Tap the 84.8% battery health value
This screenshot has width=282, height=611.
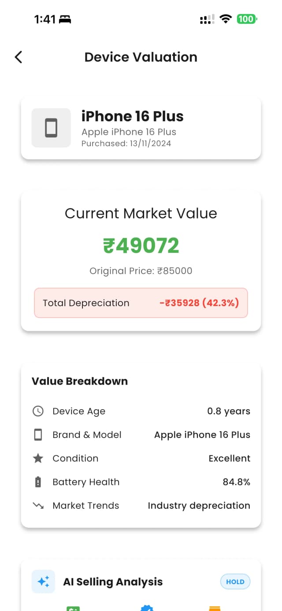click(236, 482)
